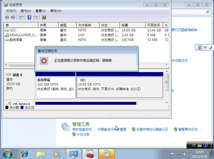Viewport: 214px width, 159px height.
Task: Select the 系统保留 volume row in list
Action: coord(86,40)
